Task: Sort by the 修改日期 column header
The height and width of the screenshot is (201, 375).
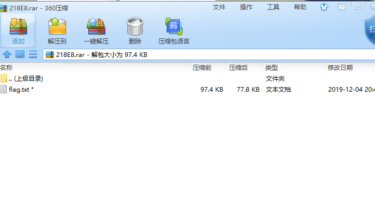Action: point(350,68)
